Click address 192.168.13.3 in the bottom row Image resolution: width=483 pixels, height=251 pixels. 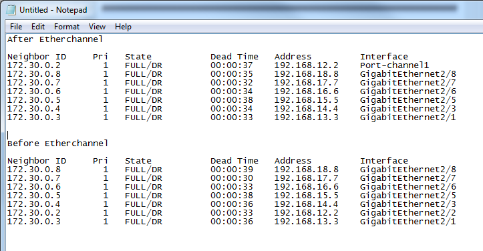click(x=306, y=222)
